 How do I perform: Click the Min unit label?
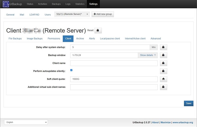pos(154,47)
